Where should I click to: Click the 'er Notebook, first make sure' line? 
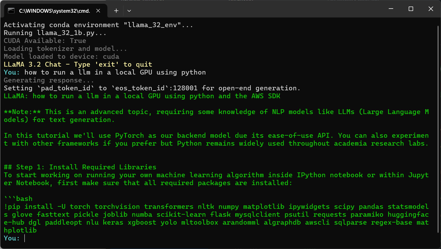coord(148,183)
